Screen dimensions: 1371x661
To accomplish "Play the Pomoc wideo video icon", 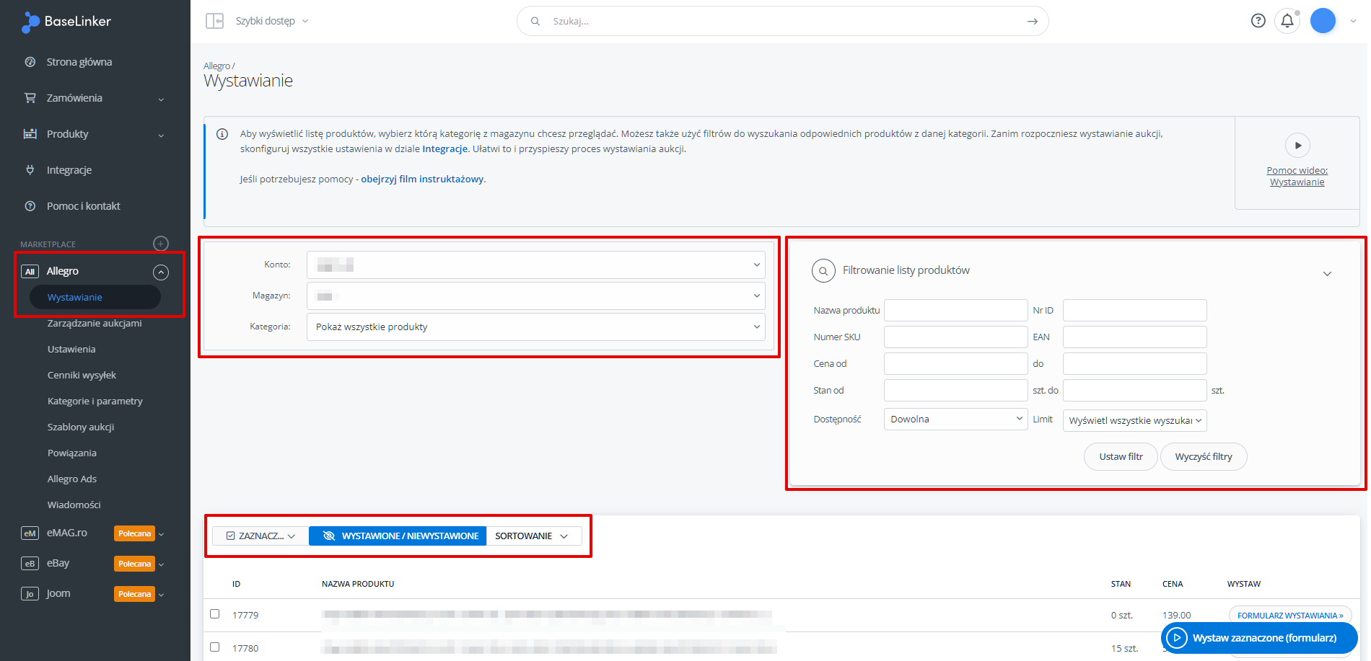I will pyautogui.click(x=1297, y=146).
